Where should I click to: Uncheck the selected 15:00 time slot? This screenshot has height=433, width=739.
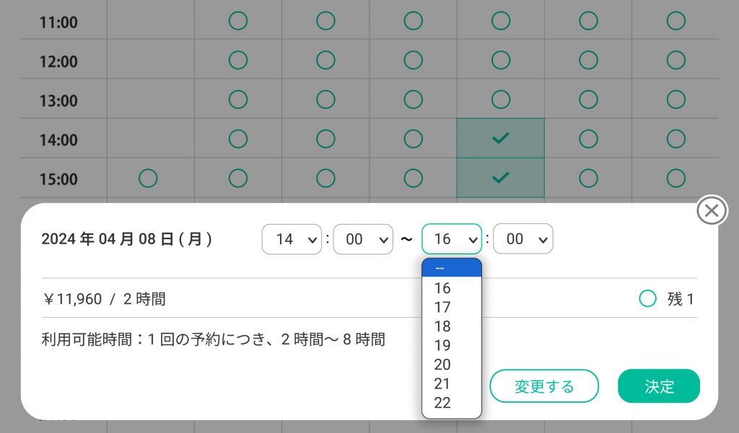click(x=500, y=178)
